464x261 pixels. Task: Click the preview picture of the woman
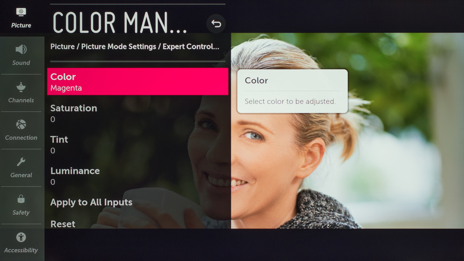pos(348,130)
